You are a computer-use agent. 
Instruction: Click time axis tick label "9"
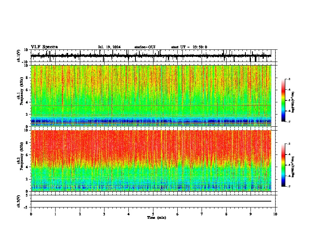click(x=251, y=214)
